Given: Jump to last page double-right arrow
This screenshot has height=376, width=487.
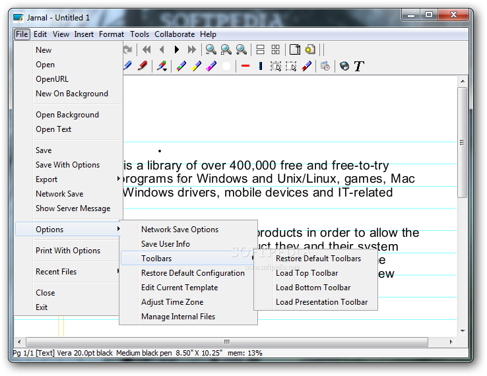Looking at the screenshot, I should point(192,49).
